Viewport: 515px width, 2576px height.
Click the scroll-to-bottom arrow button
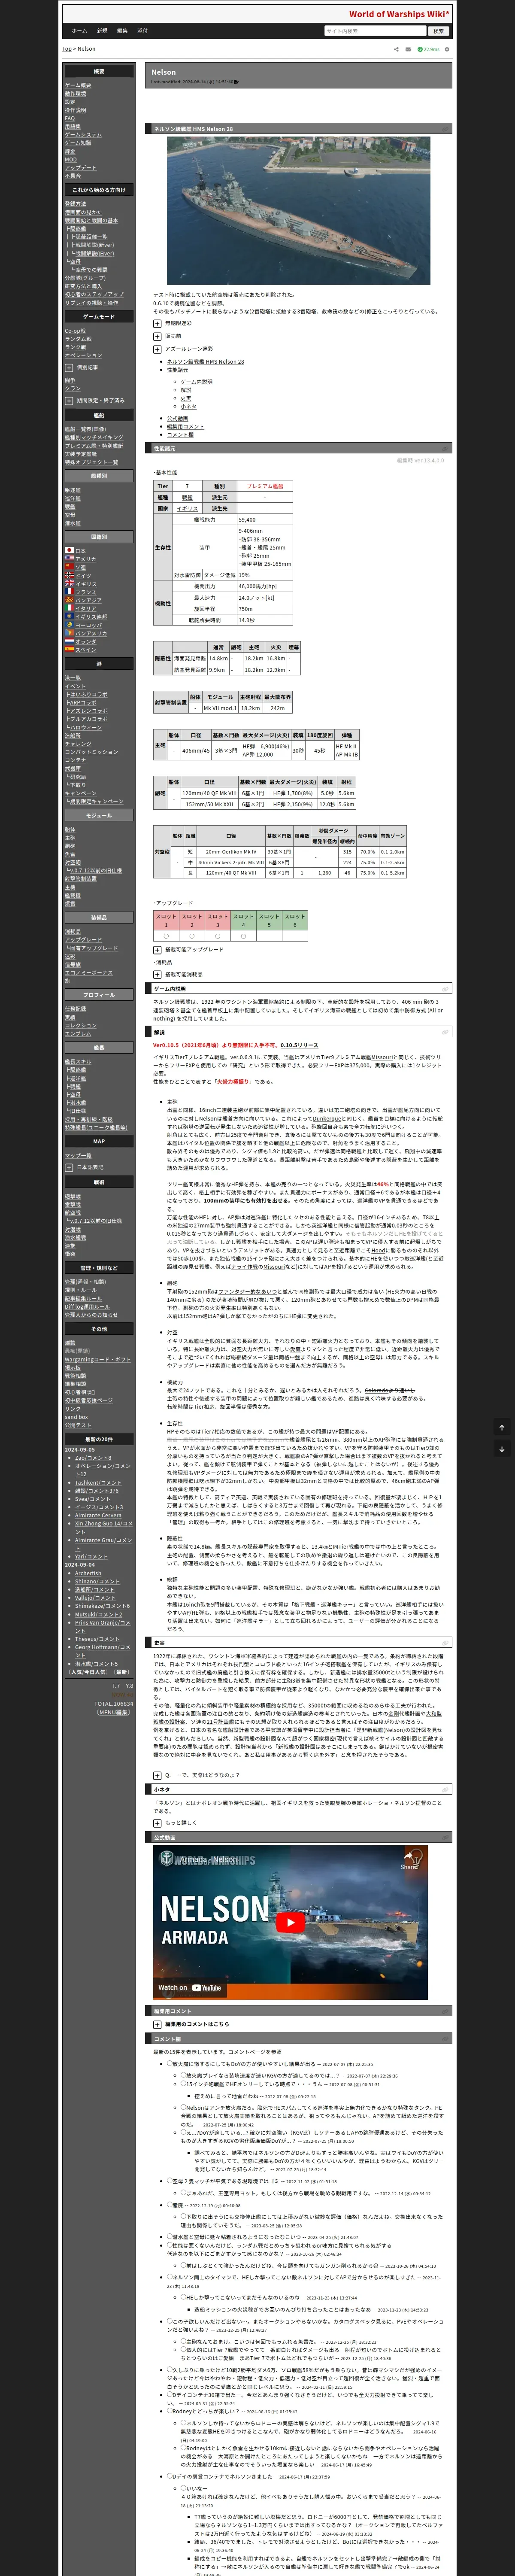(502, 1448)
